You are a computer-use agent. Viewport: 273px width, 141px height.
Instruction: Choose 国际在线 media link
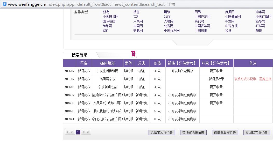pyautogui.click(x=109, y=21)
